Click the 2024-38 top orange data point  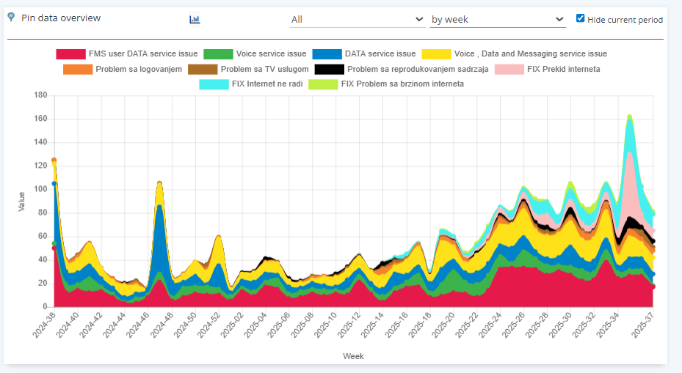click(x=54, y=160)
